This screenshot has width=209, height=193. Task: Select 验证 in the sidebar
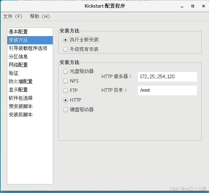30,73
